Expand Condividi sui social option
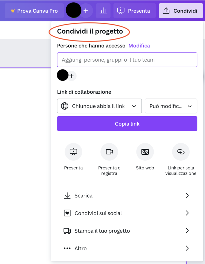This screenshot has width=205, height=264. point(126,213)
